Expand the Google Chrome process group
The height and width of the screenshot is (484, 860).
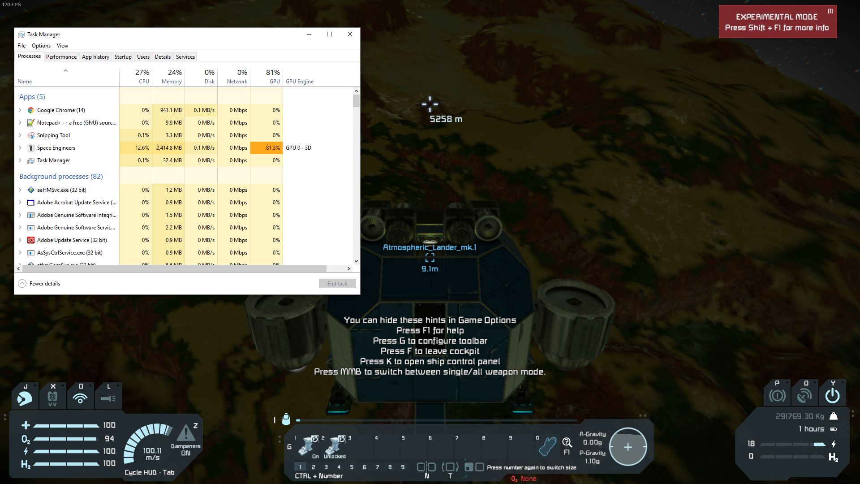pyautogui.click(x=20, y=110)
